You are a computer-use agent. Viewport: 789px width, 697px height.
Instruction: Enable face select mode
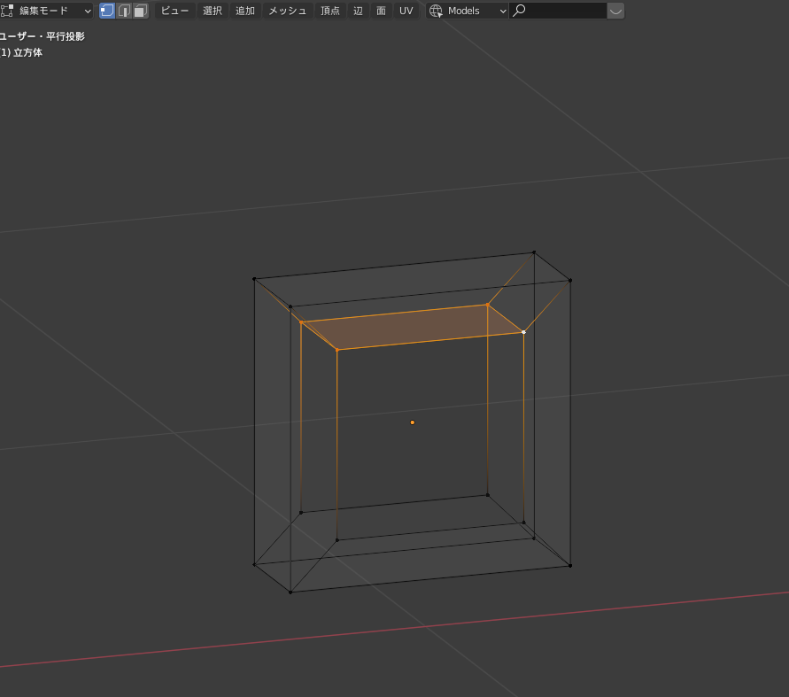click(x=141, y=11)
